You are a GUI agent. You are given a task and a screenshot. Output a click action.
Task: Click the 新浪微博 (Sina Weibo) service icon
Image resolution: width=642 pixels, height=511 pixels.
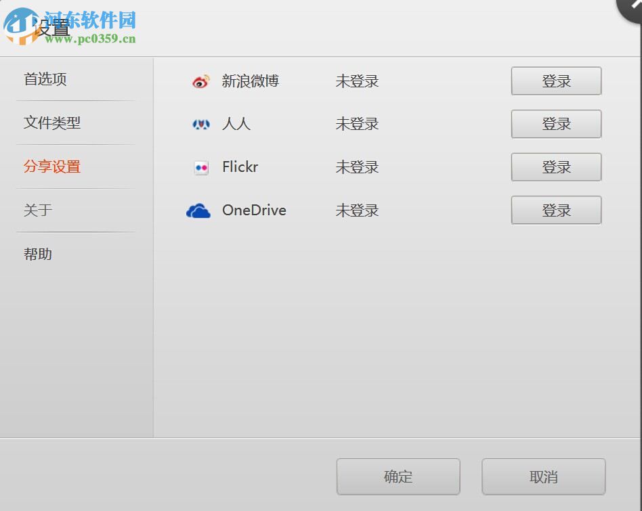[x=200, y=81]
